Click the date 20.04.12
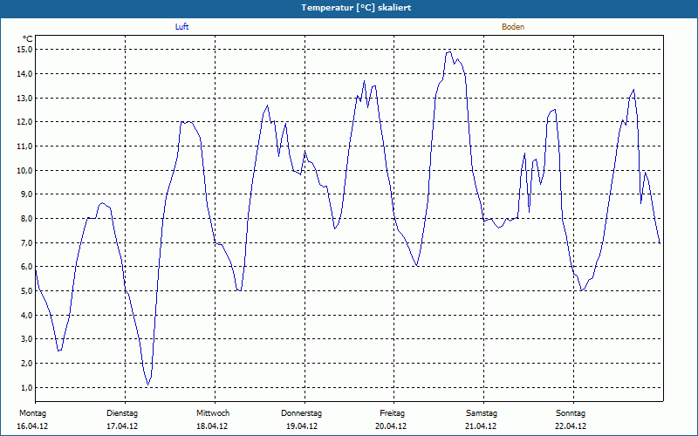698x436 pixels. tap(391, 426)
